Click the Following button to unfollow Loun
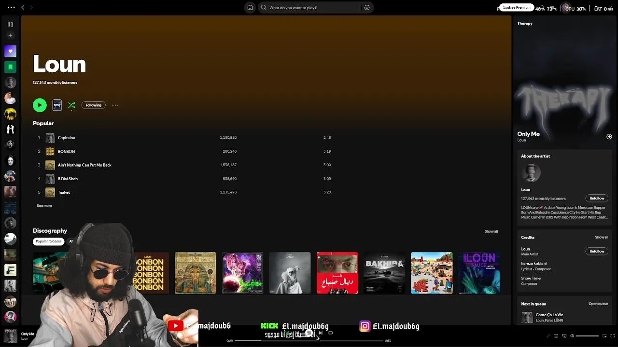Screen dimensions: 618x347 pyautogui.click(x=94, y=105)
